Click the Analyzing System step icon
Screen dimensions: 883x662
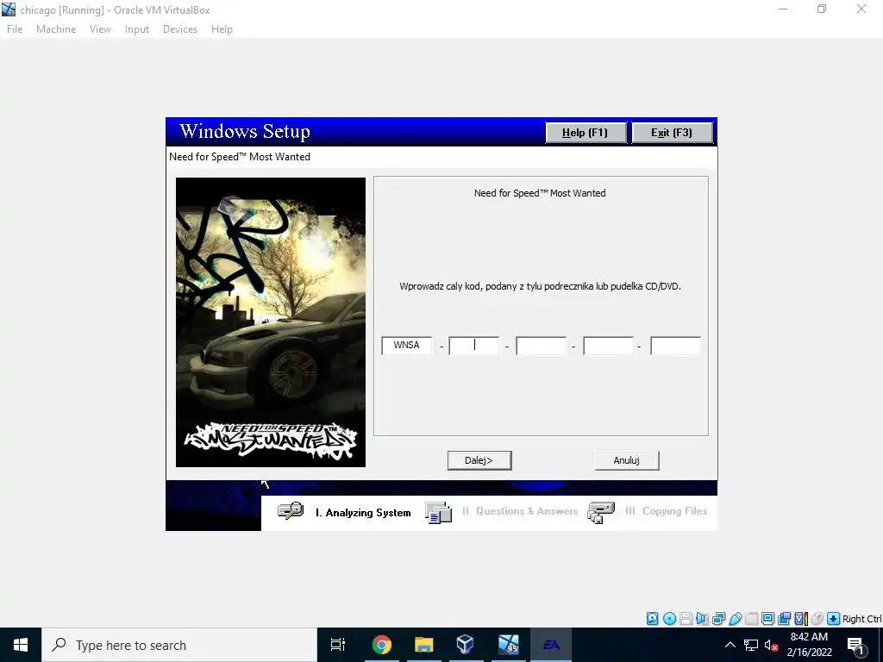click(x=291, y=512)
